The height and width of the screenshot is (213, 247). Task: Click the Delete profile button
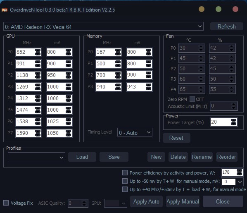tap(178, 157)
